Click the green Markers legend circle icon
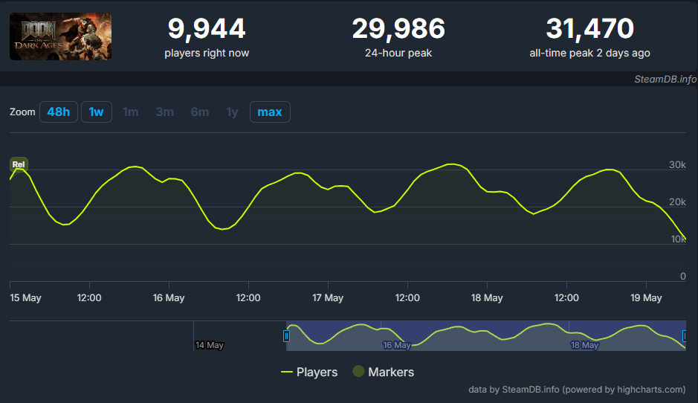This screenshot has width=698, height=403. pyautogui.click(x=358, y=372)
